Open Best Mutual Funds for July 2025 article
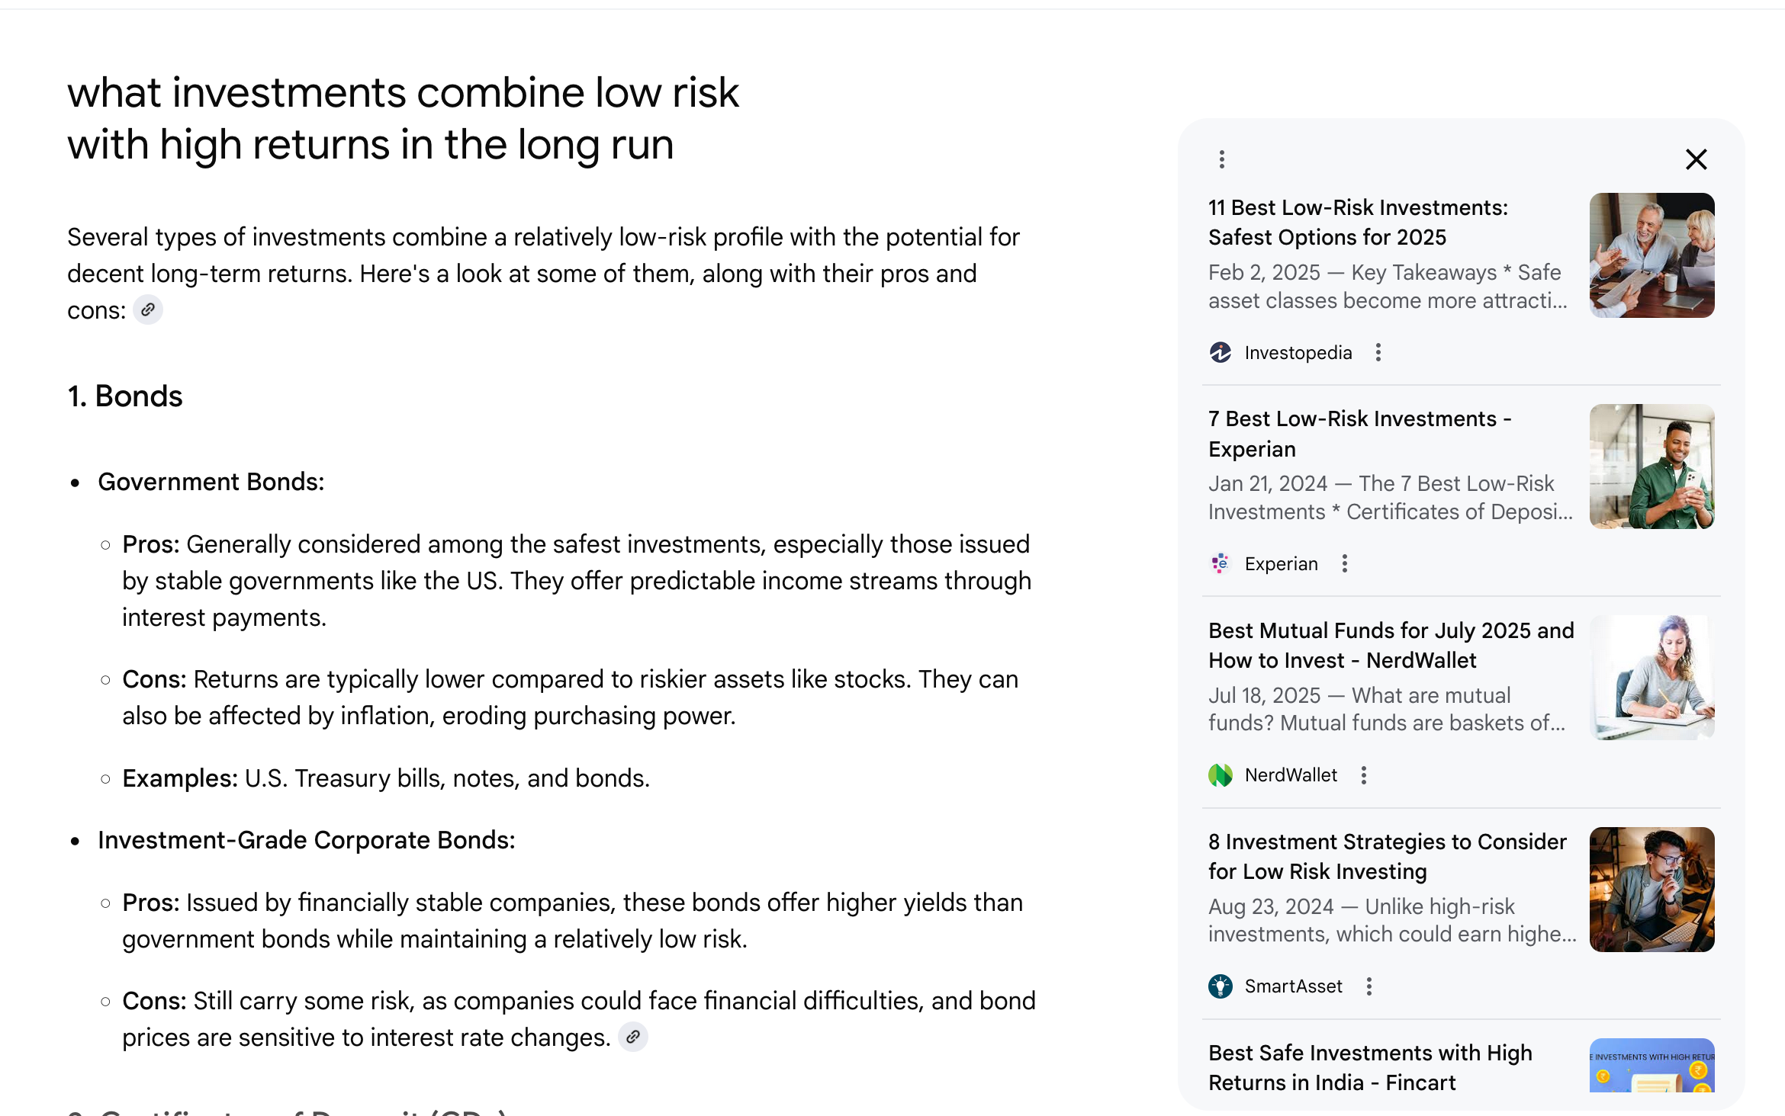 pyautogui.click(x=1391, y=645)
